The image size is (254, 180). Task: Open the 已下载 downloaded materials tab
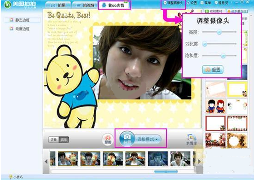[237, 11]
